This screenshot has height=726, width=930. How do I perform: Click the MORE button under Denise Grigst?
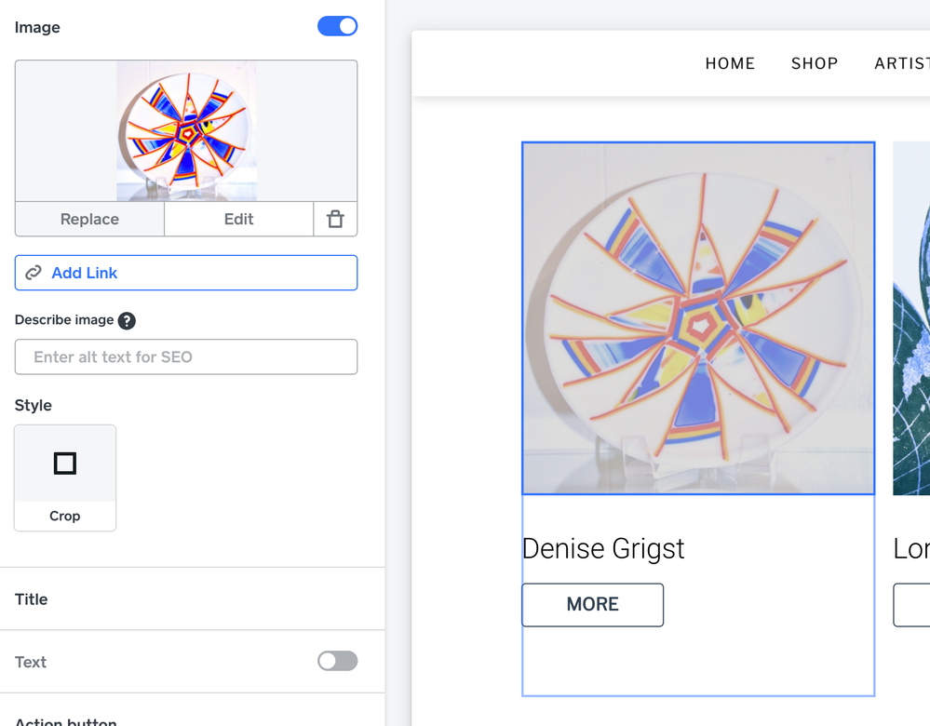[x=592, y=604]
